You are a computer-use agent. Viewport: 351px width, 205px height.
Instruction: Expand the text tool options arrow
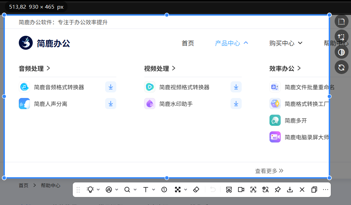click(x=154, y=190)
